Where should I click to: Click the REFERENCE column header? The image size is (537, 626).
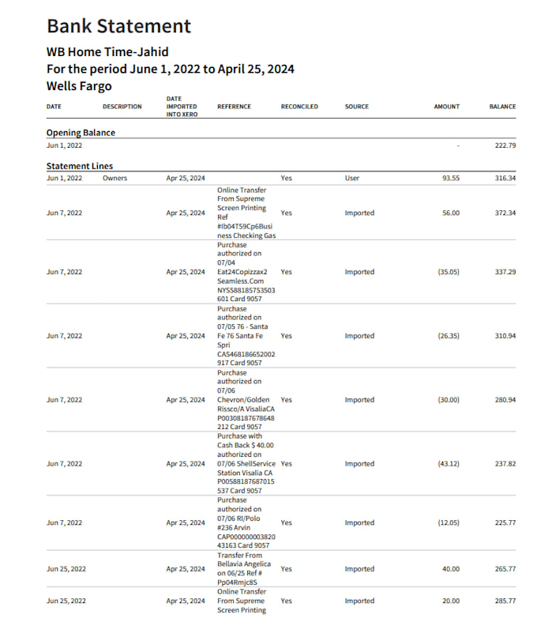tap(235, 107)
